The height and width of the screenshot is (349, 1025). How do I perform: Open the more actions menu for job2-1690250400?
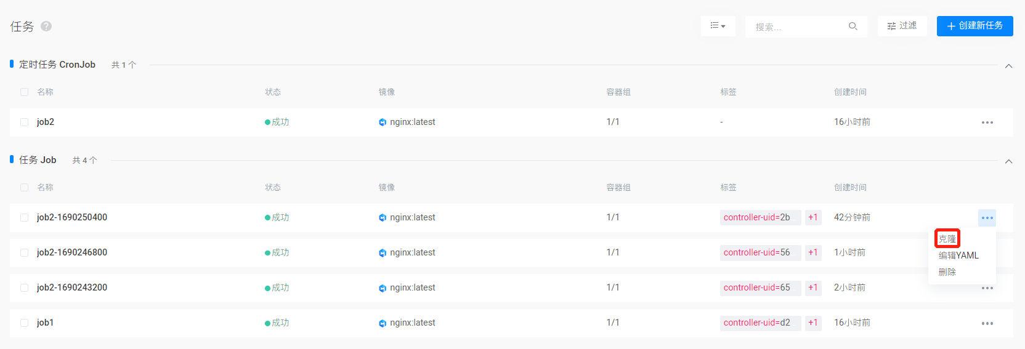tap(987, 218)
